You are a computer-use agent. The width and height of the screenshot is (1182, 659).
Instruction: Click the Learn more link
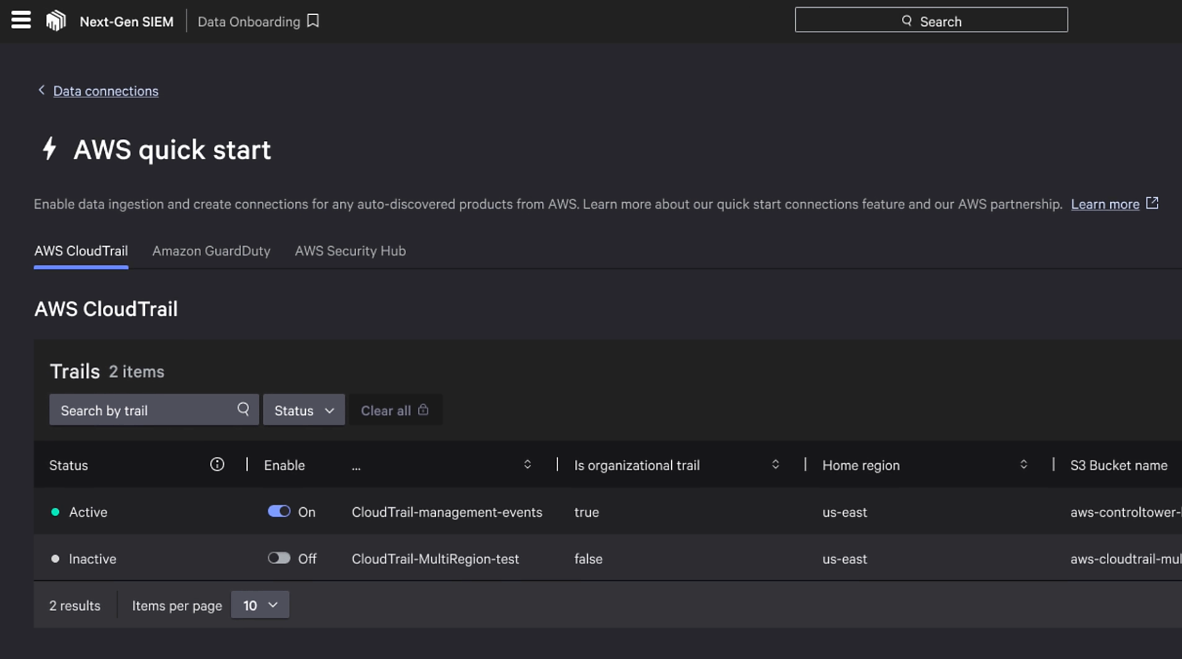[x=1104, y=204]
